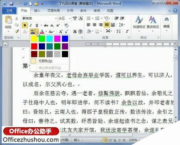180x145 pixels.
Task: Click the tab selector at ruler corner
Action: coord(5,45)
